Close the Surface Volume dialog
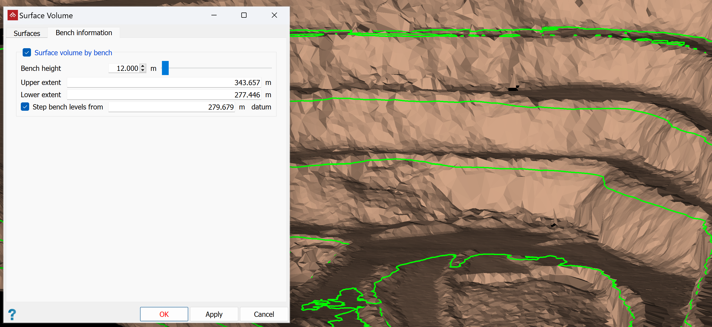 (x=274, y=15)
